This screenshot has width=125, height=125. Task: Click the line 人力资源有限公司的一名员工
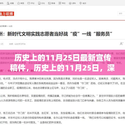coord(63,101)
